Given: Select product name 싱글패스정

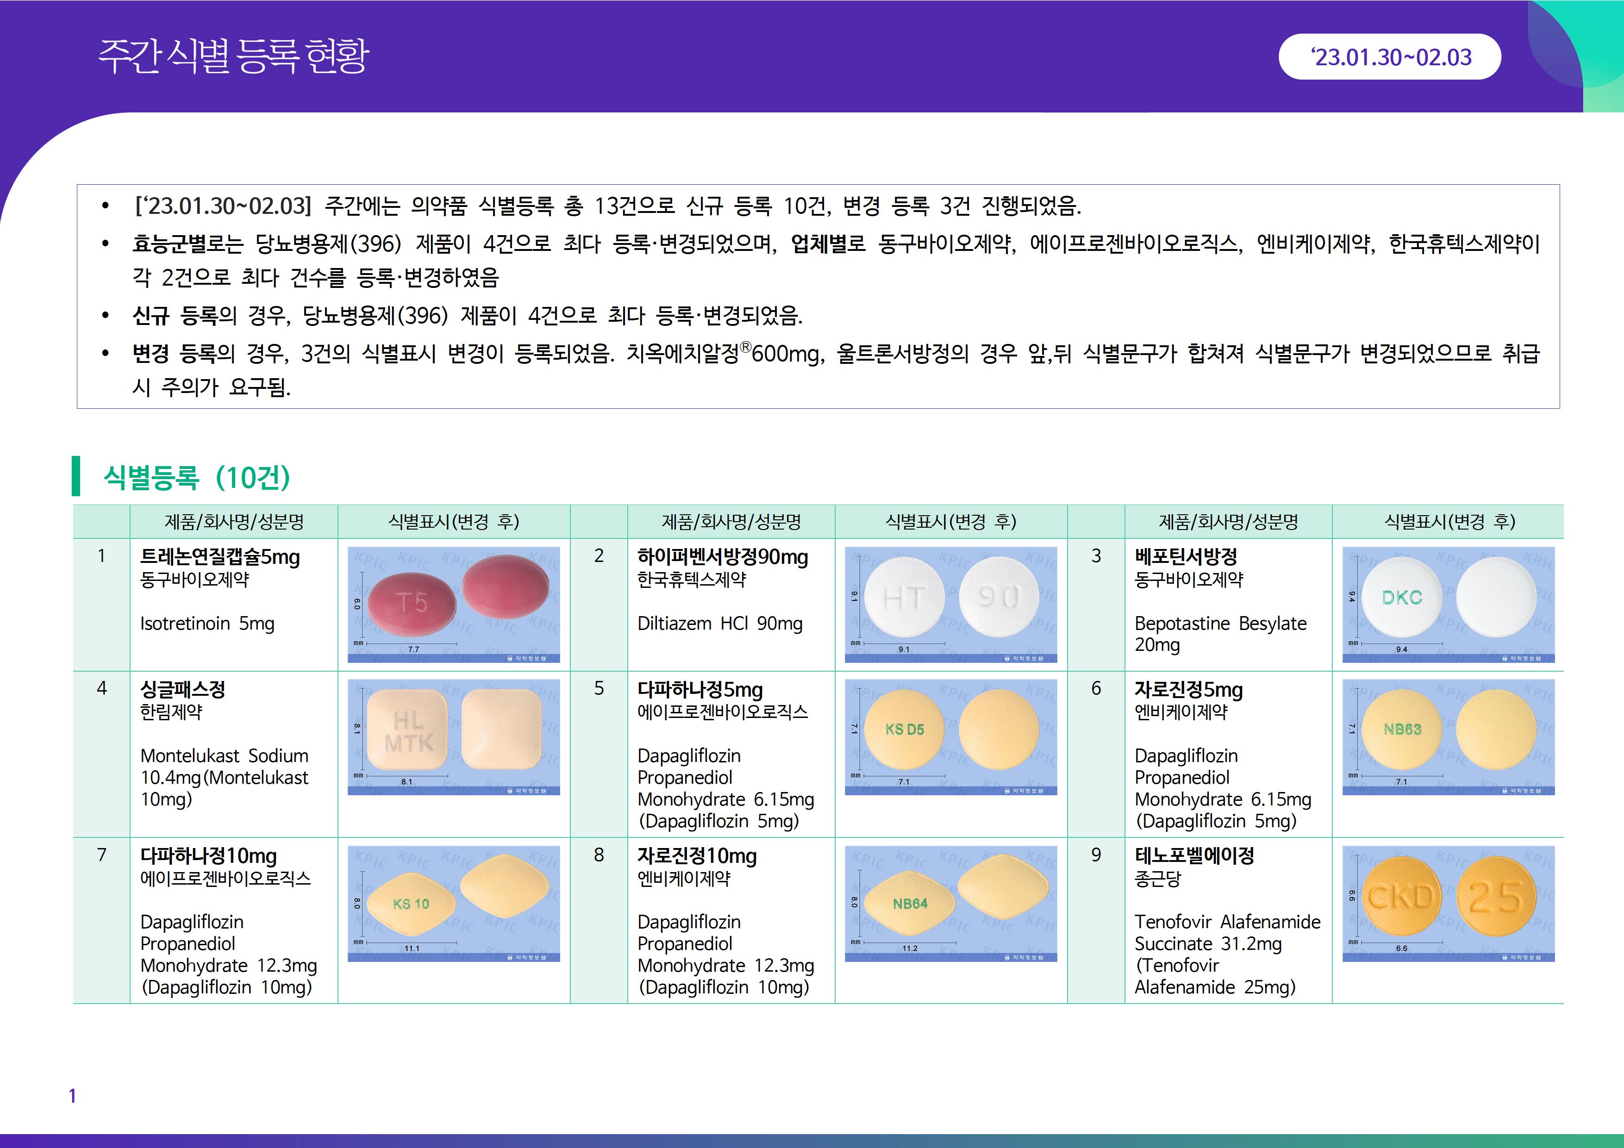Looking at the screenshot, I should coord(182,689).
